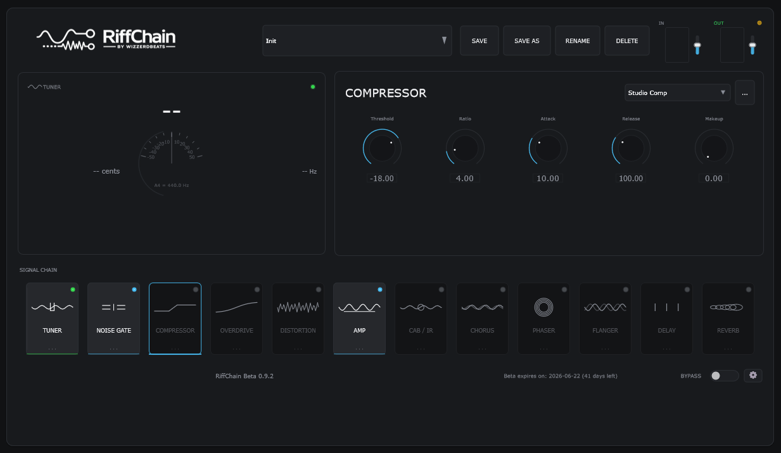Enable the Chorus power LED

(x=502, y=290)
